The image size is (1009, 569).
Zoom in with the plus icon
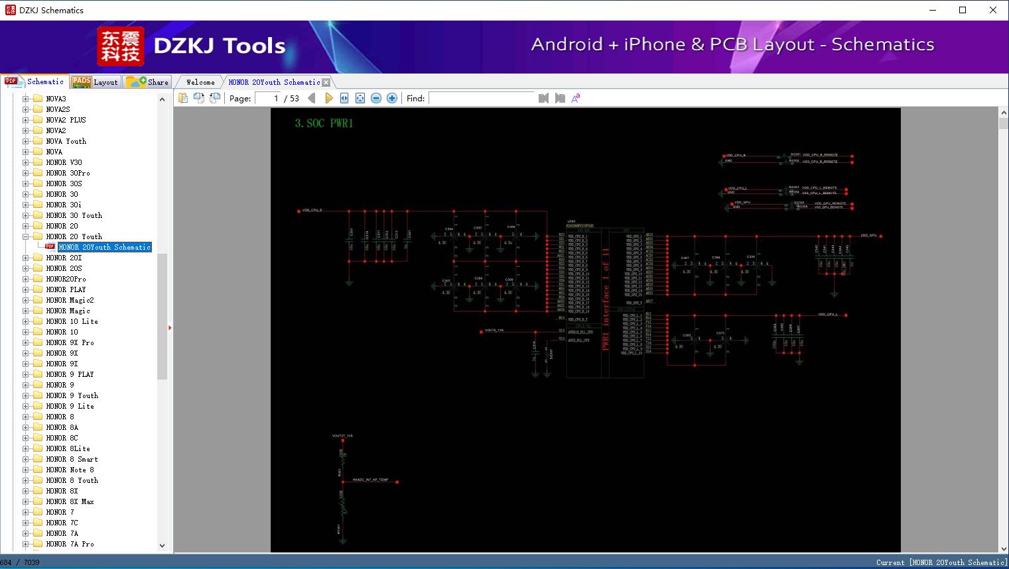392,98
